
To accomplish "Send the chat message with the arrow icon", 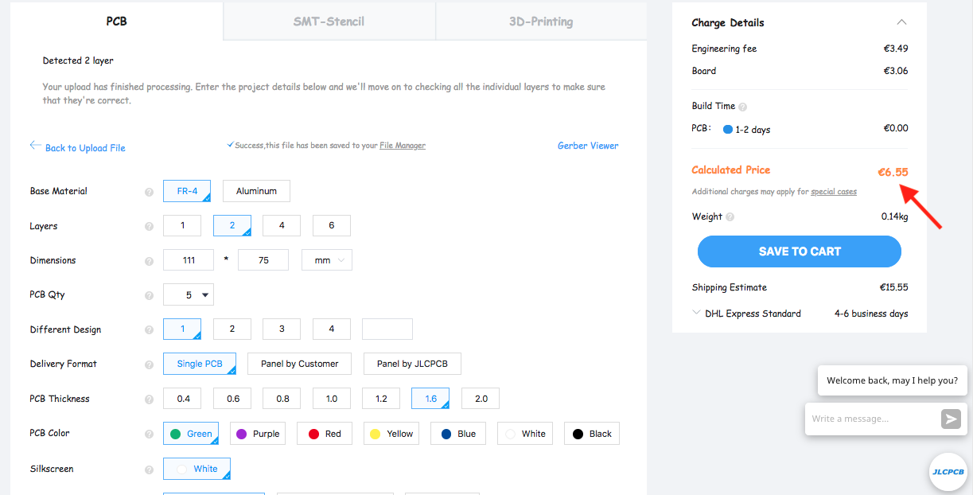I will click(x=951, y=419).
